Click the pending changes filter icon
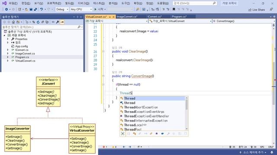Image resolution: width=277 pixels, height=155 pixels. click(27, 22)
